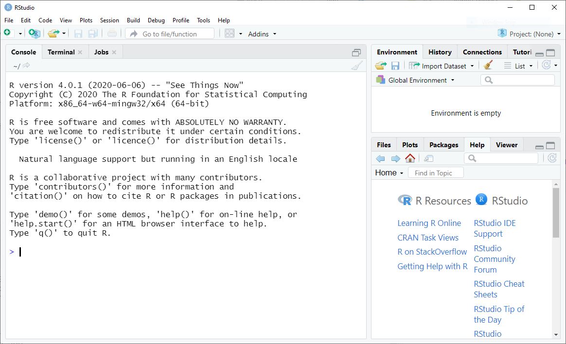Click in the Go to file/function field
This screenshot has height=344, width=566.
[x=170, y=33]
